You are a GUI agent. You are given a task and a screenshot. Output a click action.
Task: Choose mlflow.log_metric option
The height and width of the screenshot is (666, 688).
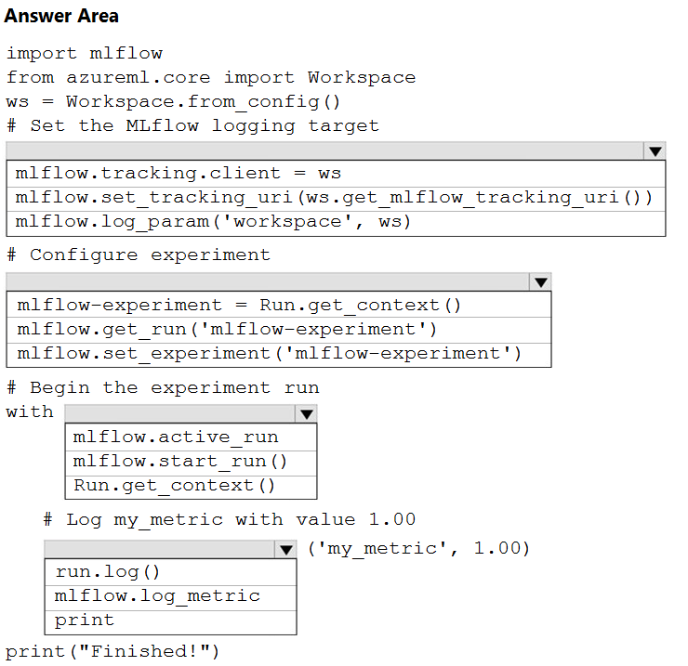pos(171,597)
